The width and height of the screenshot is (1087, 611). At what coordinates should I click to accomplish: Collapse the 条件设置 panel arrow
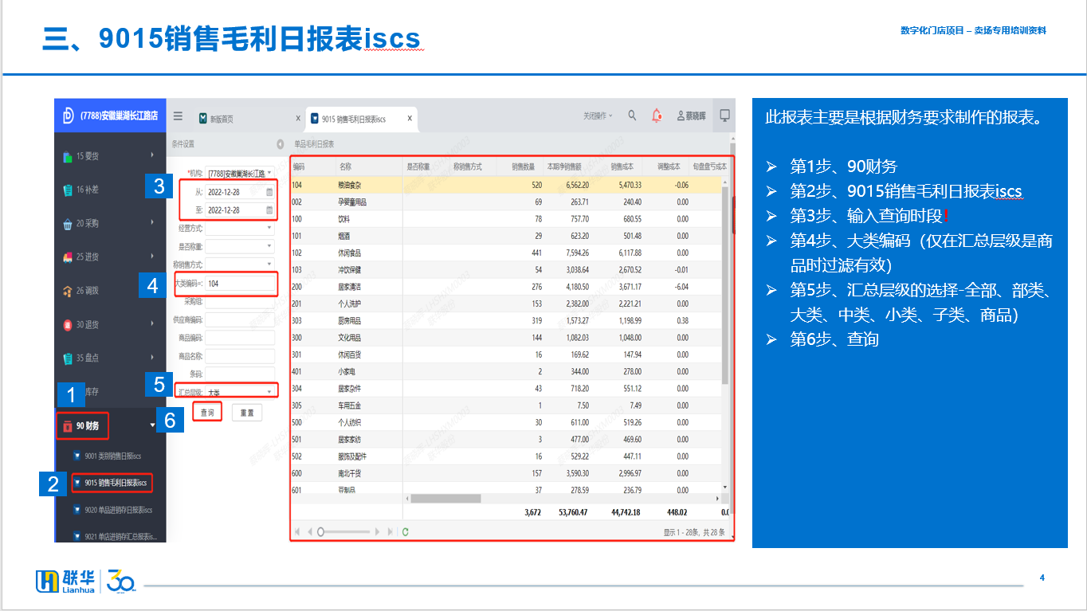click(x=280, y=144)
